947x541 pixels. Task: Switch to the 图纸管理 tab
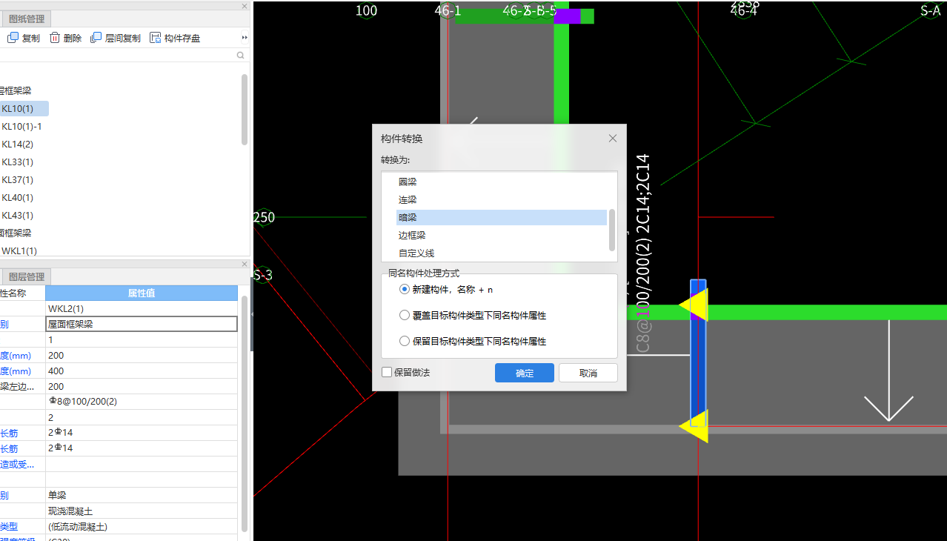27,19
